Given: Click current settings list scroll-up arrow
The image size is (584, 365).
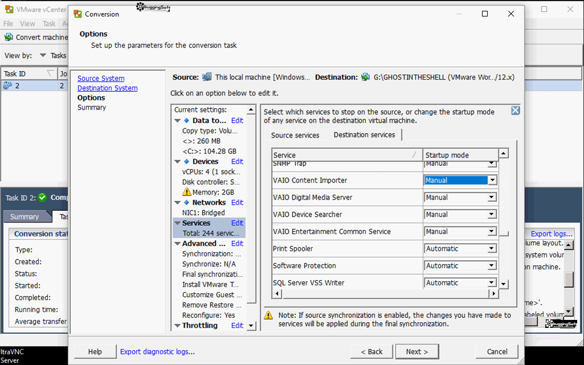Looking at the screenshot, I should point(251,110).
